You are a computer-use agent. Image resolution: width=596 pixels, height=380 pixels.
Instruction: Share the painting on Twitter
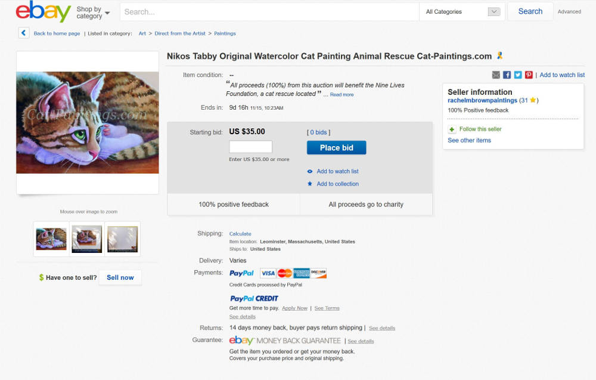pos(518,75)
